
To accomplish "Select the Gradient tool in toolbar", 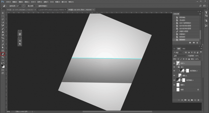I will (3, 38).
